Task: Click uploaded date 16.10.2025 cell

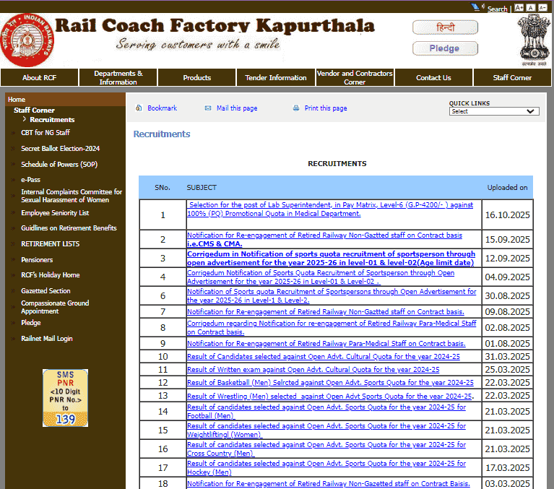Action: pos(507,215)
